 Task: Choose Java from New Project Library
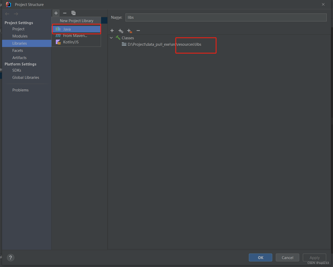click(77, 29)
